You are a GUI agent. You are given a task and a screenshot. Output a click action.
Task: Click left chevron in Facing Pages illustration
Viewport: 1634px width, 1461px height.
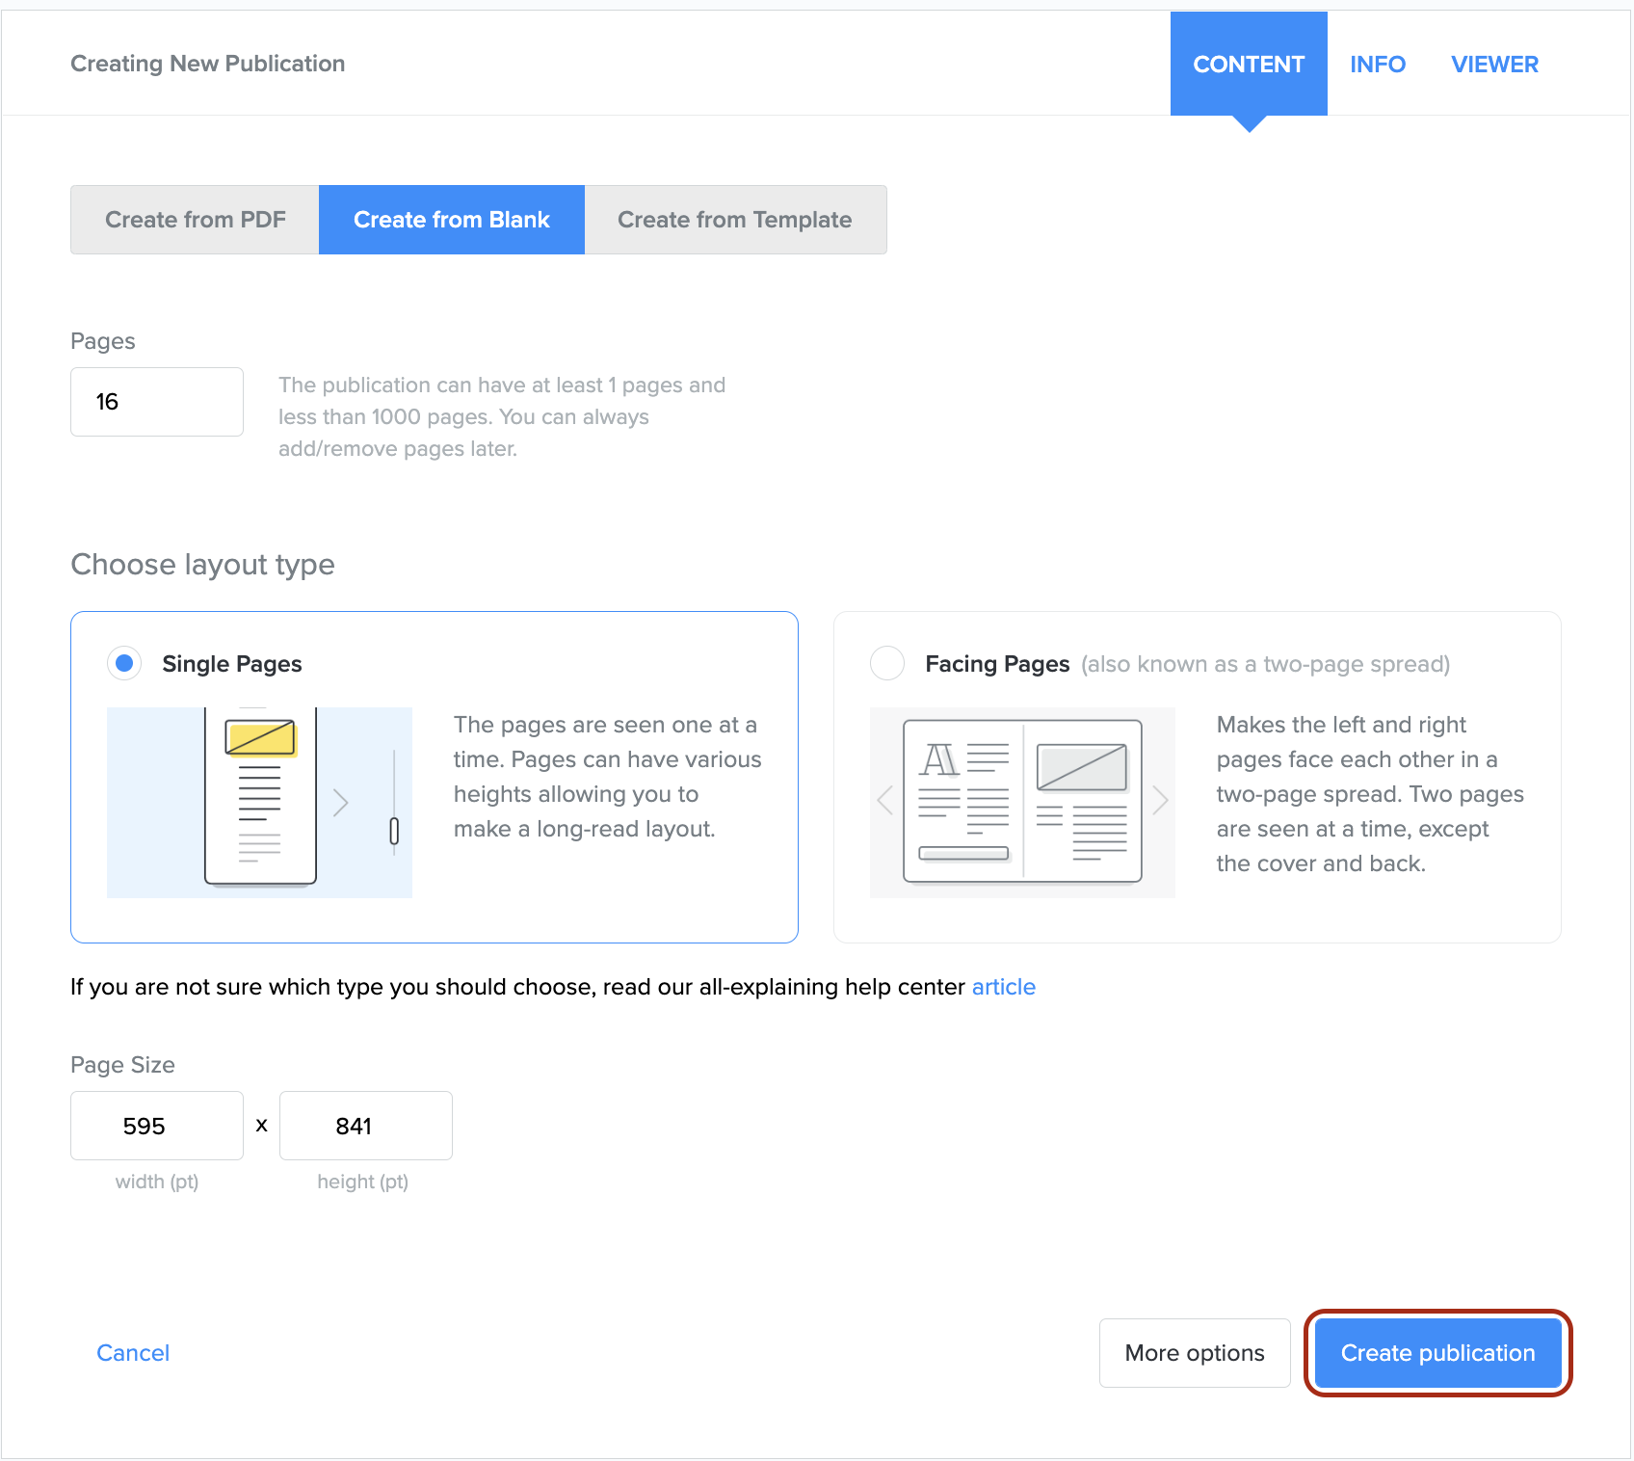885,800
